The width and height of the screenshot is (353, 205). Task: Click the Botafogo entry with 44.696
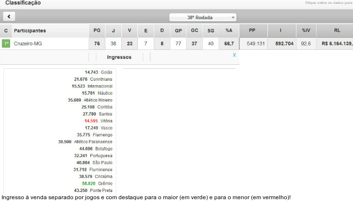95,149
